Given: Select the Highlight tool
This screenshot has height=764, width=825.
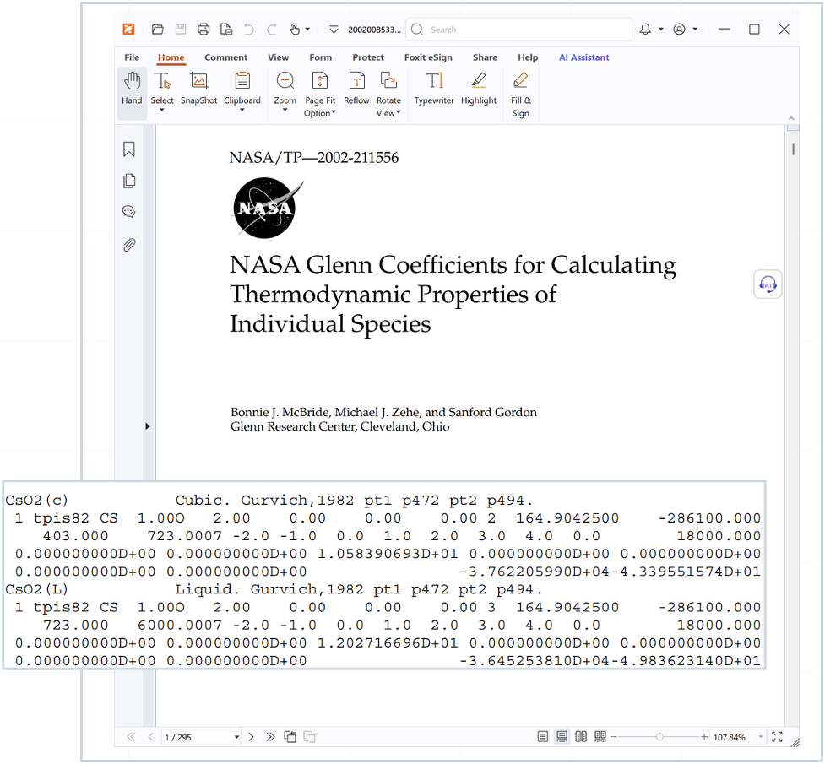Looking at the screenshot, I should 479,89.
